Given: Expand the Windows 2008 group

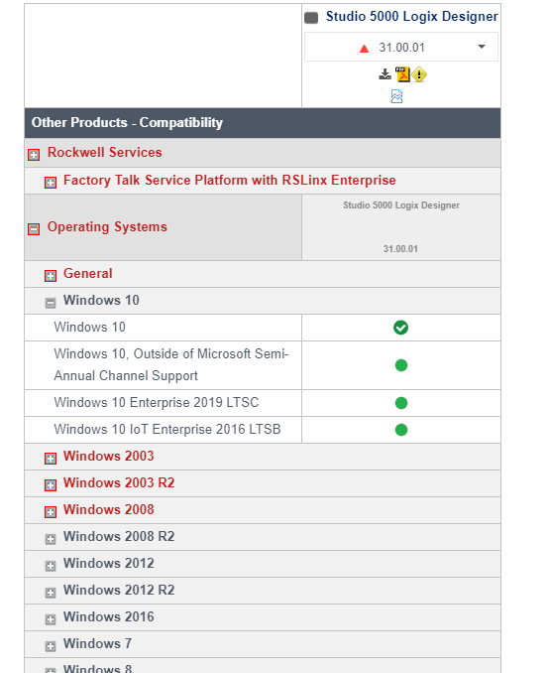Looking at the screenshot, I should click(51, 512).
